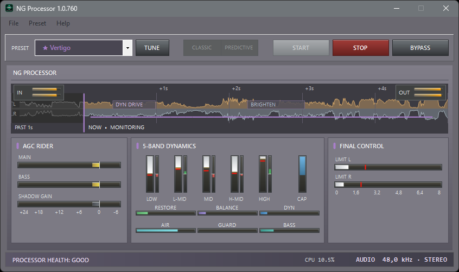This screenshot has width=459, height=272.
Task: Click the RESTORE bar
Action: [x=165, y=213]
